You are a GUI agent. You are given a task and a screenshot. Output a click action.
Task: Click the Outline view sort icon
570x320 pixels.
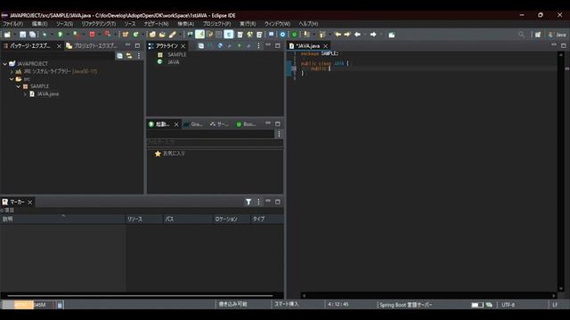coord(210,46)
